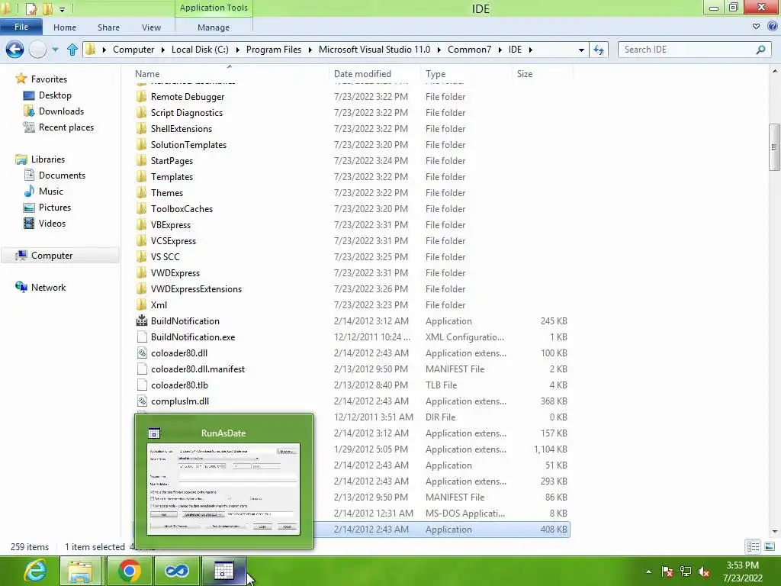
Task: Select the VS SCC folder icon
Action: pos(142,256)
